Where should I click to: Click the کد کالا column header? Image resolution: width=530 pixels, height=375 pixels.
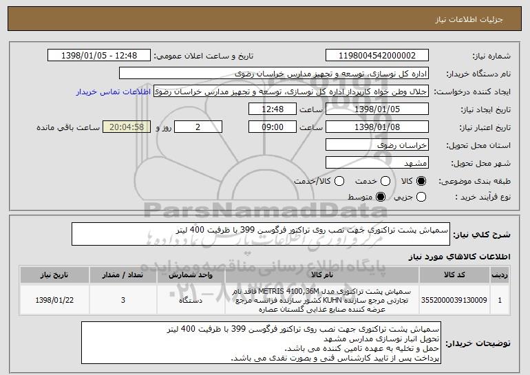[x=454, y=275]
